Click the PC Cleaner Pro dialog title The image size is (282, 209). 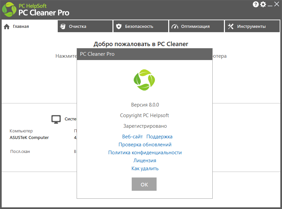pyautogui.click(x=97, y=54)
